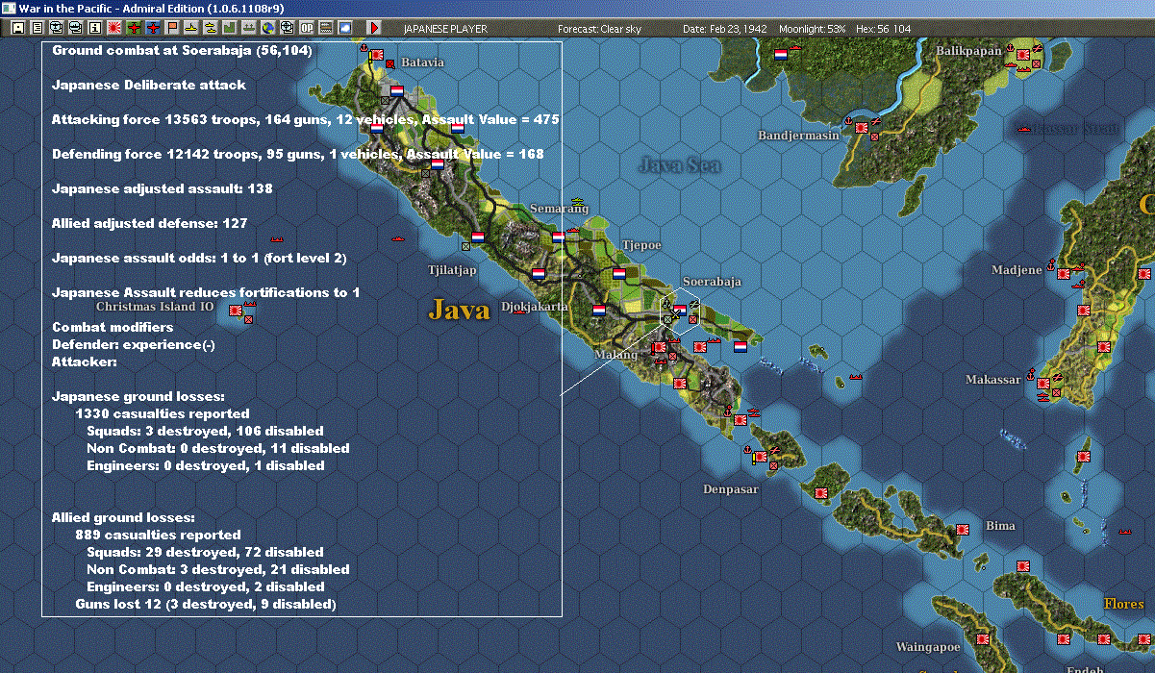Click the large Java island label
Screen dimensions: 1155x673
point(460,310)
